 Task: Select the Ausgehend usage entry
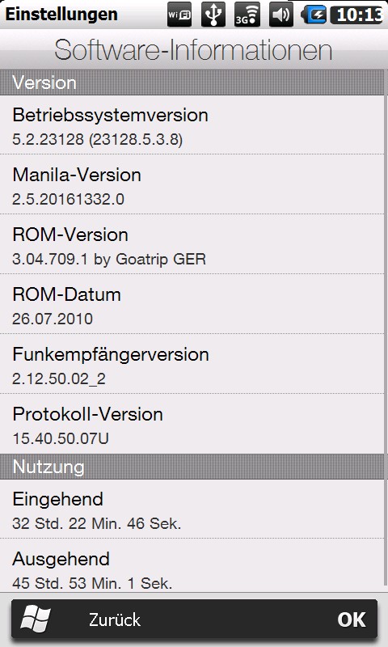pos(192,565)
